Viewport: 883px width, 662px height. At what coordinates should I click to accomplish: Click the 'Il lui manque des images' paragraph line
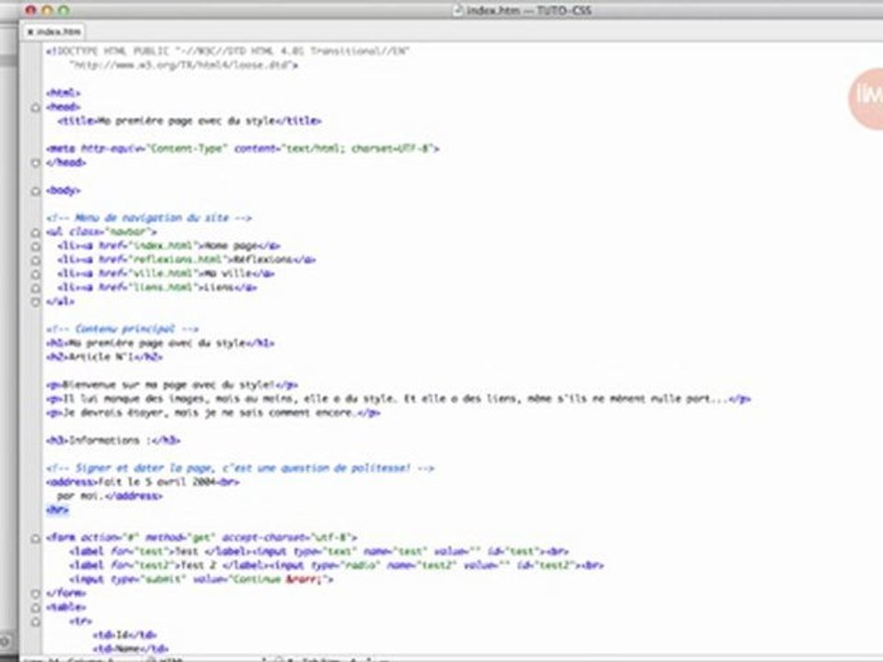tap(398, 398)
